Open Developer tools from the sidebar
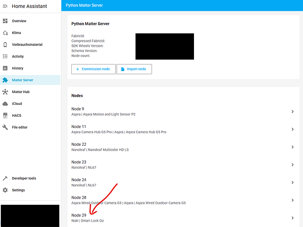Viewport: 303px width, 227px height. [24, 178]
